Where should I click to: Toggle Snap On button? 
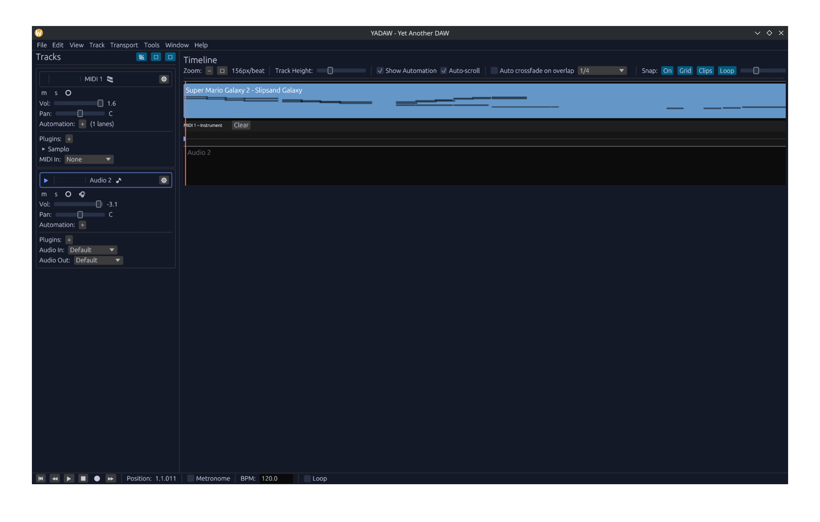[667, 71]
